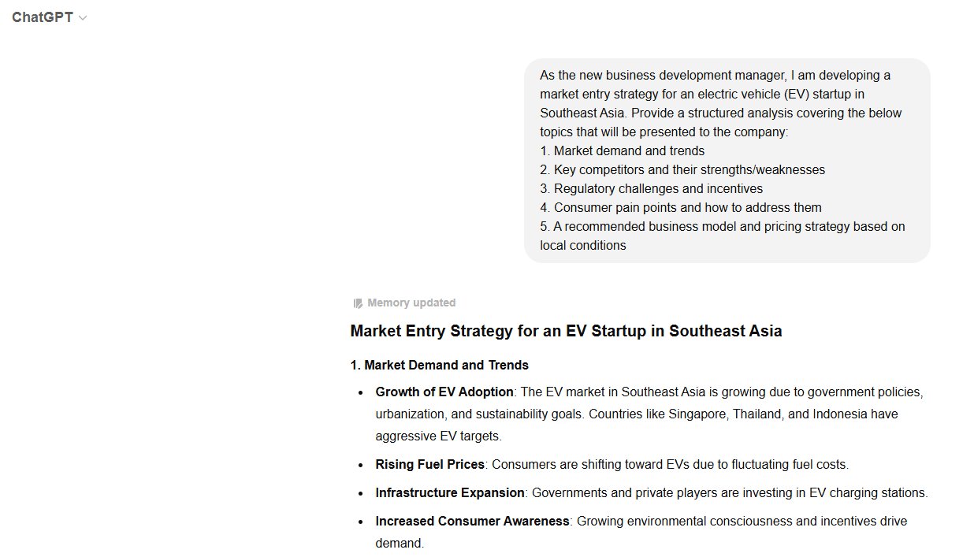Click the bullet point before Rising Fuel Prices

point(361,465)
